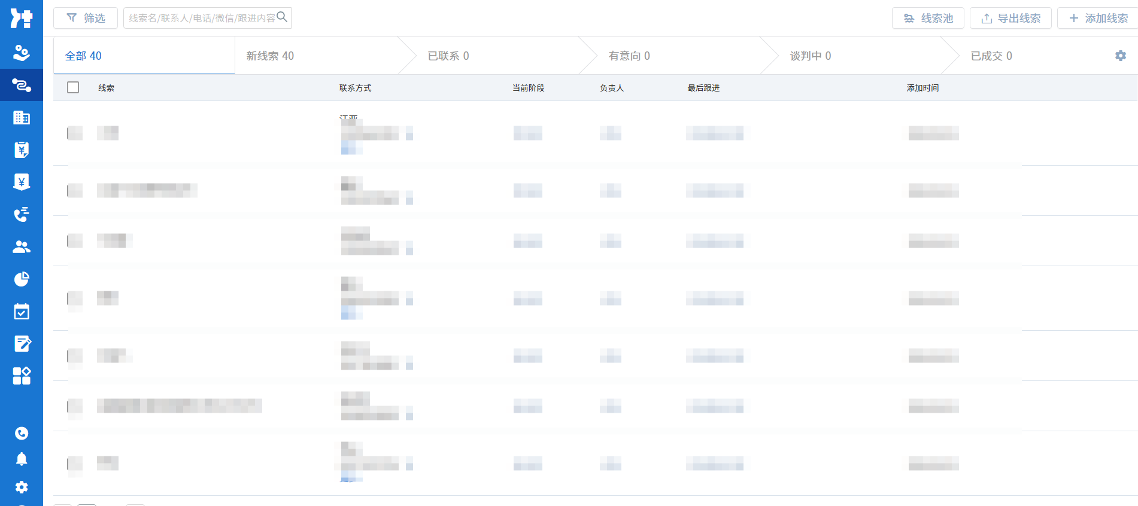Click the 导出线索 button
1138x506 pixels.
(x=1010, y=18)
